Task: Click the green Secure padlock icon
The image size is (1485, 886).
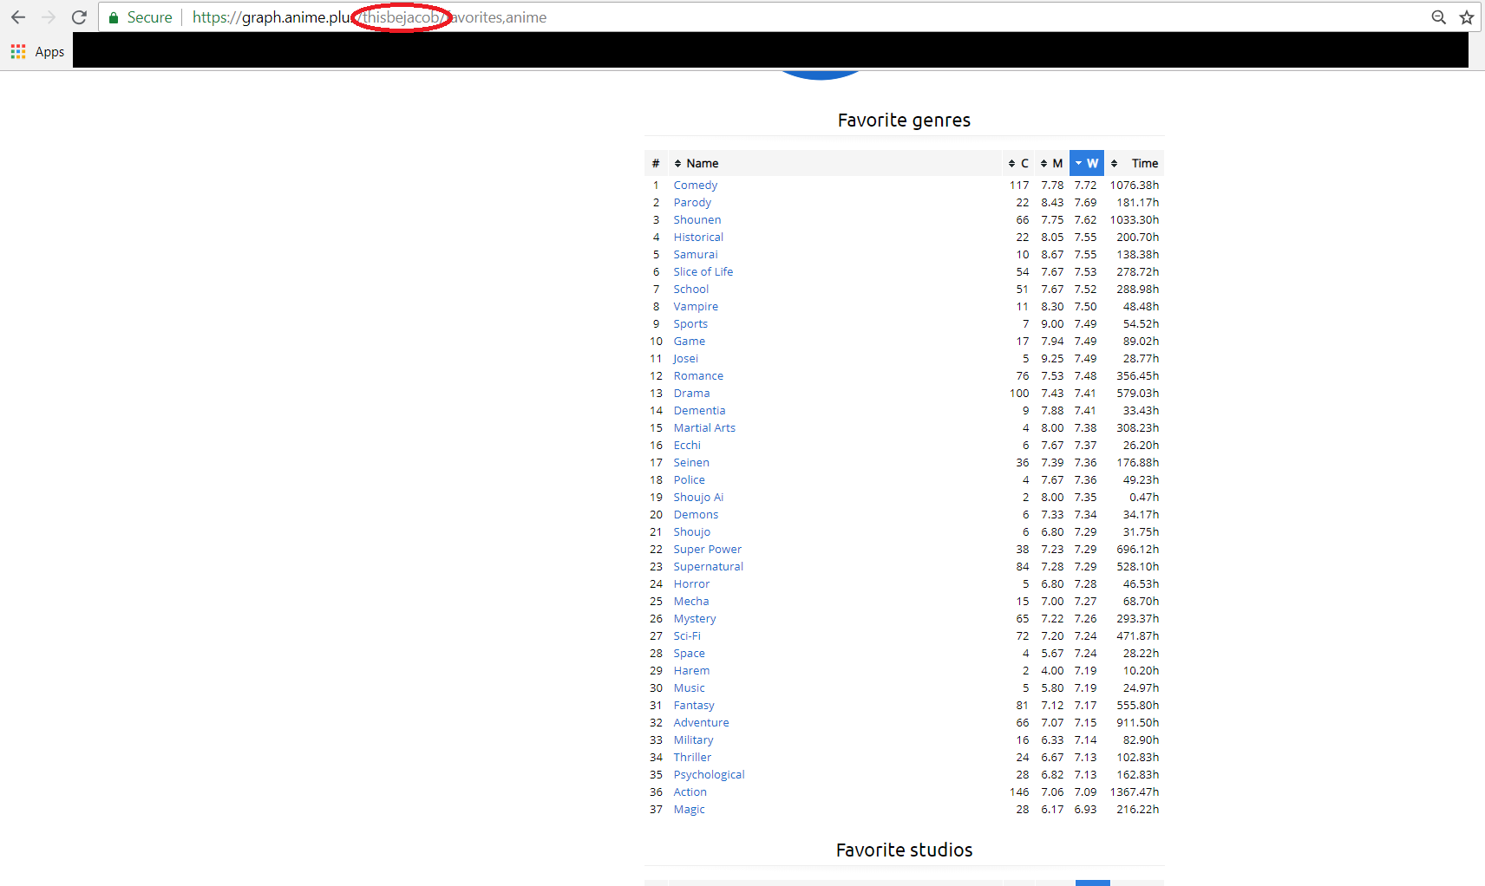Action: click(114, 17)
